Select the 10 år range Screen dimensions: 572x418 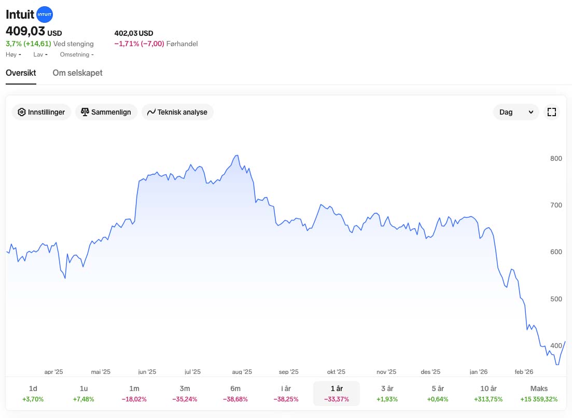tap(488, 394)
